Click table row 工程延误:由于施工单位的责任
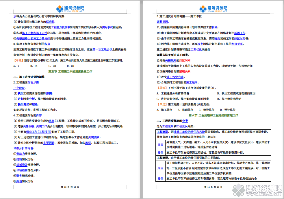284x199 pixels. [214, 158]
